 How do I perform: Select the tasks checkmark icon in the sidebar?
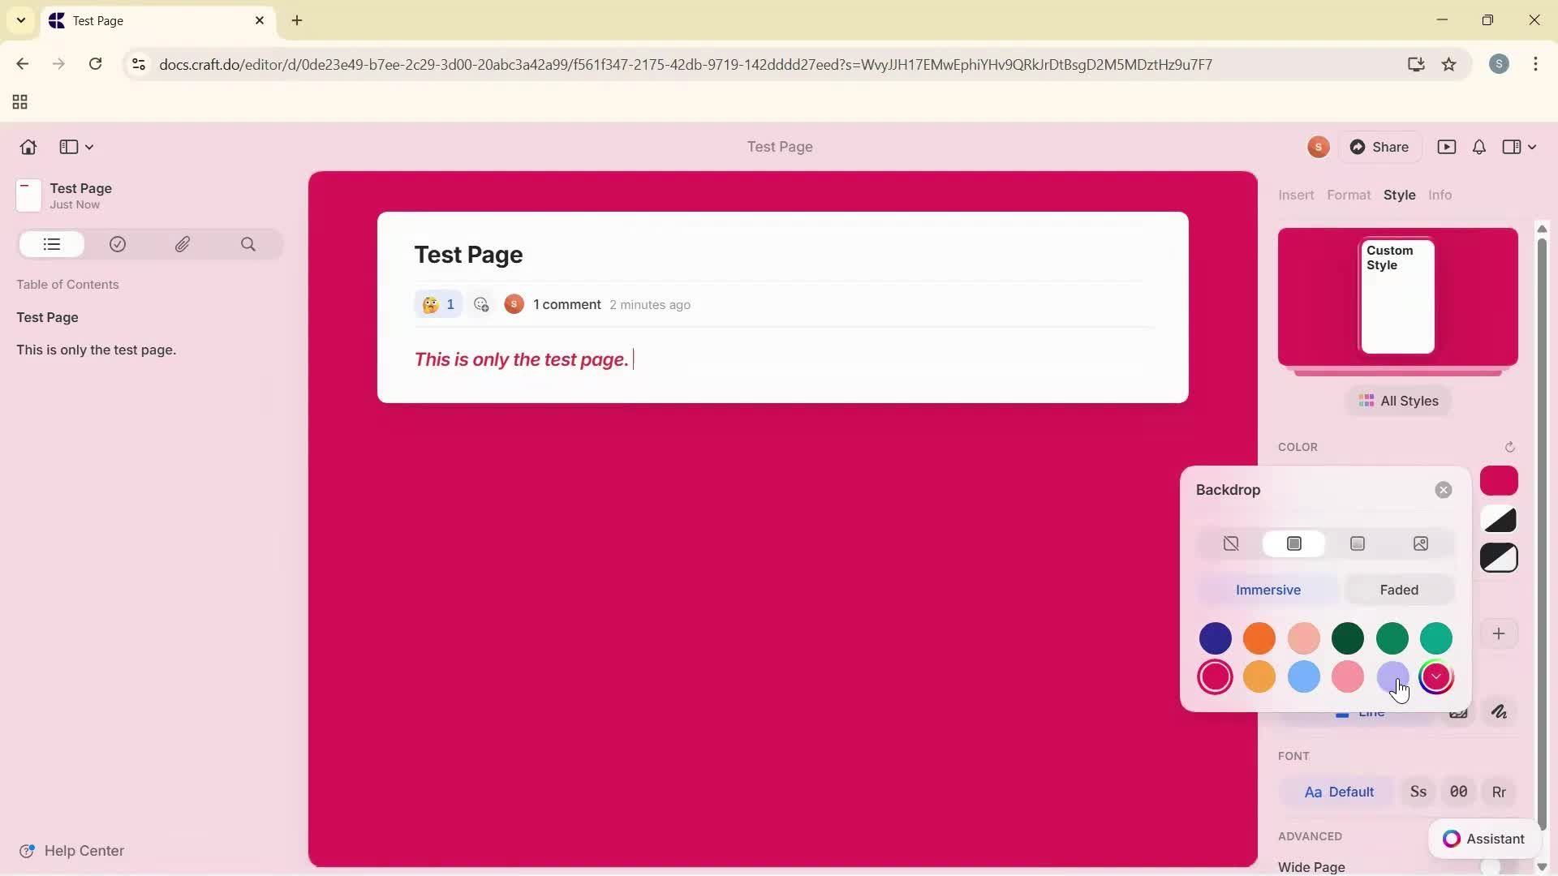[118, 244]
